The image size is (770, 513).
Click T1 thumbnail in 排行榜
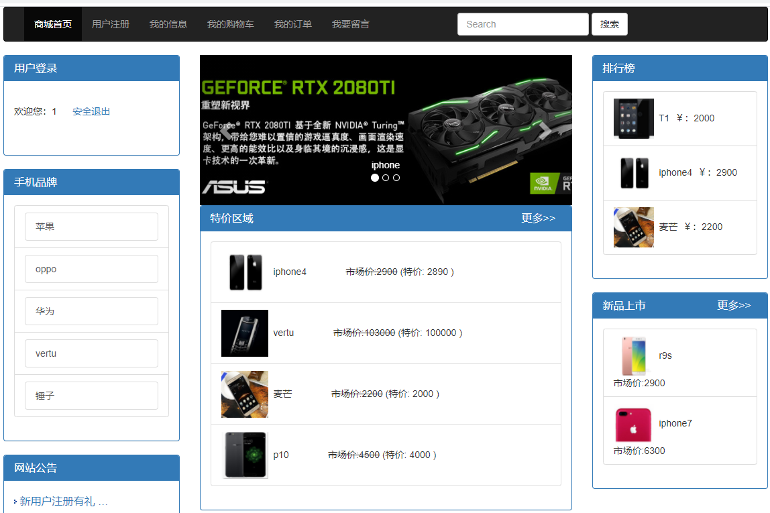click(x=633, y=118)
